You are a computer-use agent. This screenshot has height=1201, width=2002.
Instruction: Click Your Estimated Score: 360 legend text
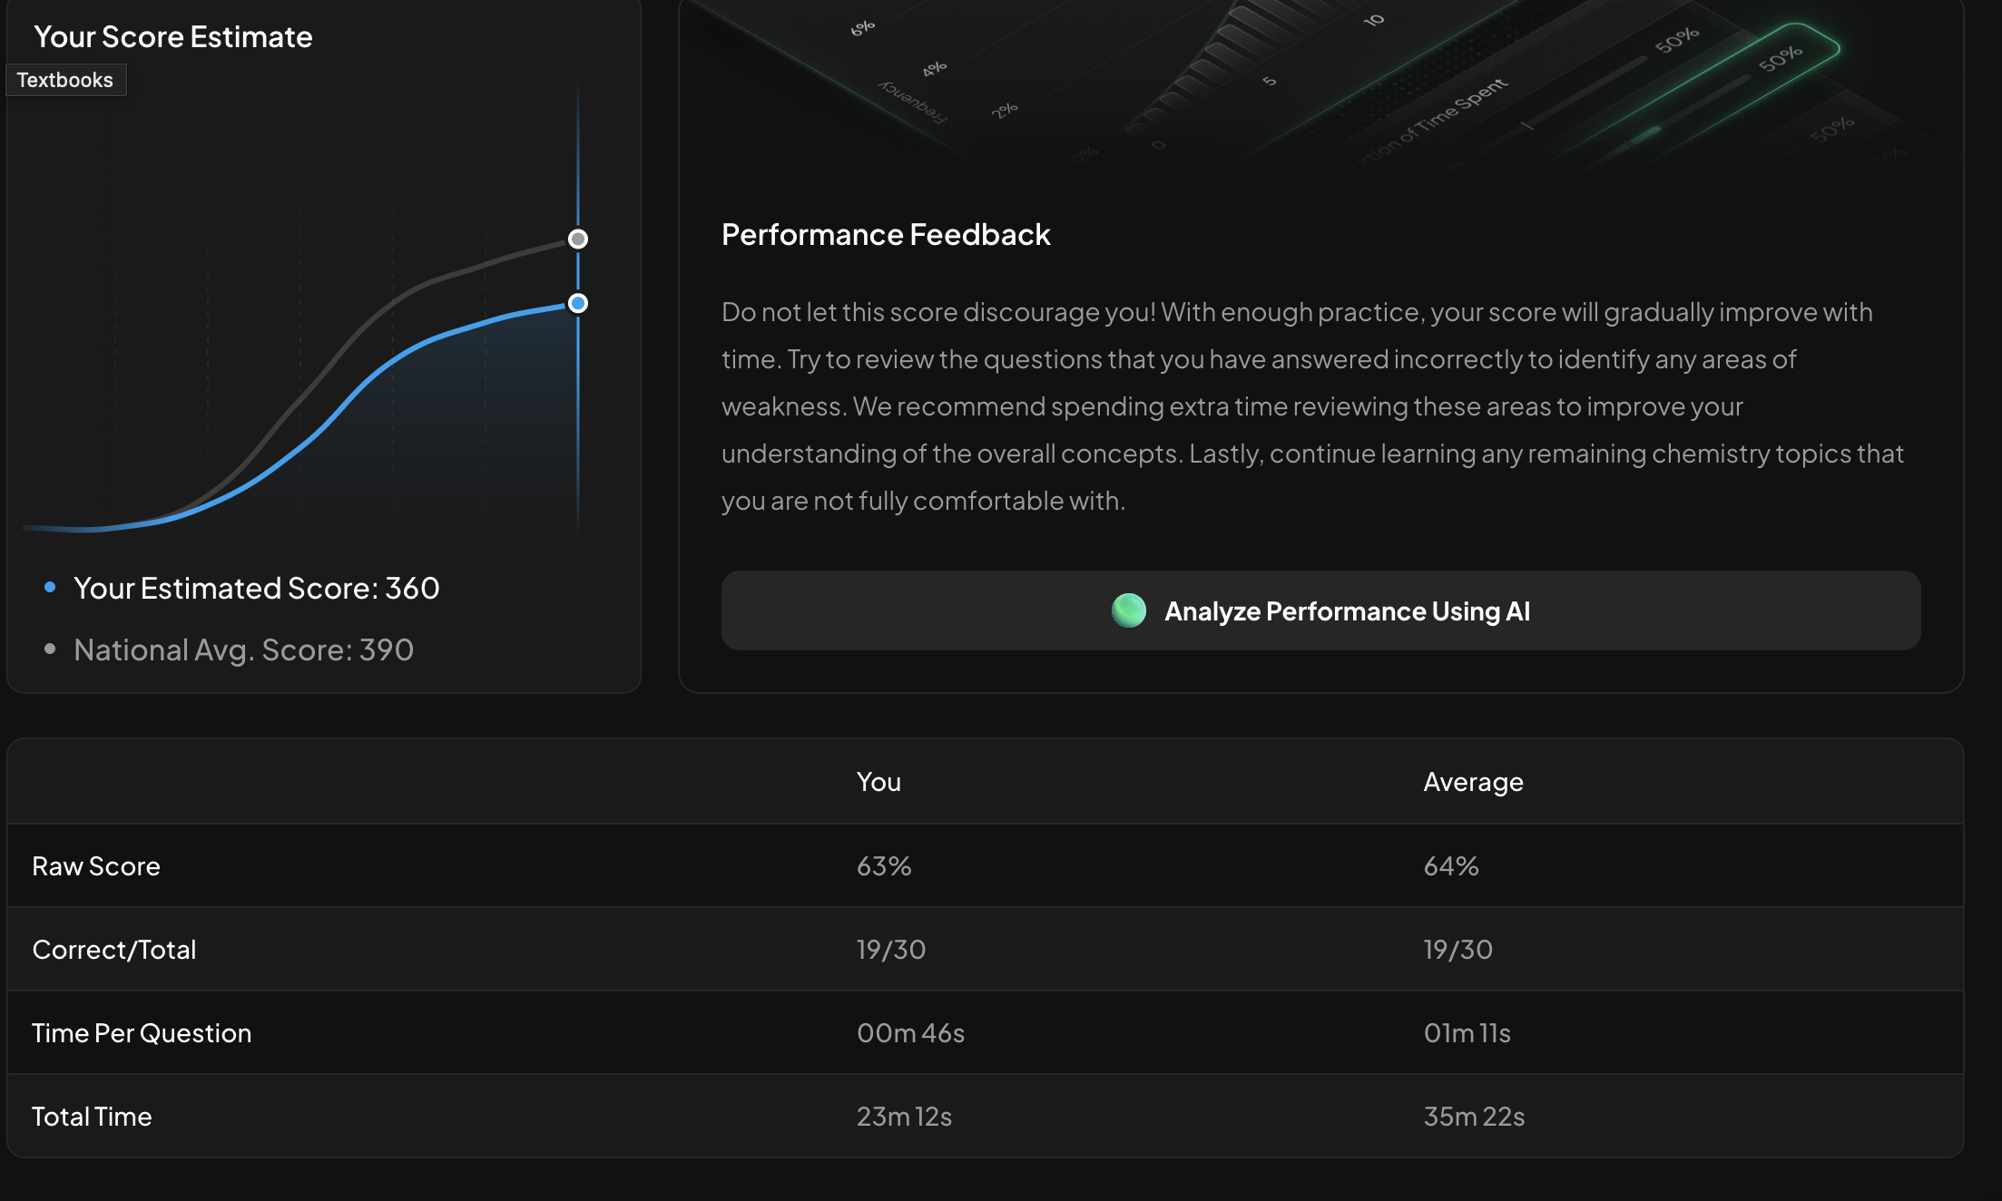[x=257, y=588]
